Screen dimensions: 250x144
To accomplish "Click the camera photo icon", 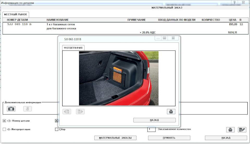I will [x=11, y=109].
